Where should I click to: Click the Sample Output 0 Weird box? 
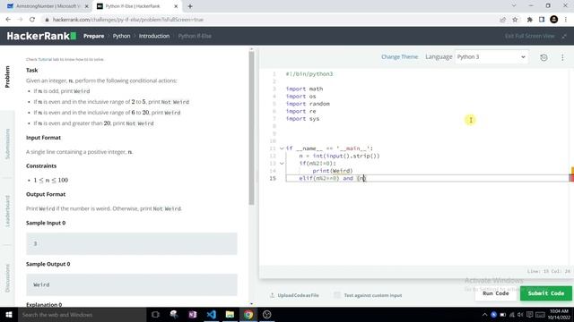(x=132, y=284)
